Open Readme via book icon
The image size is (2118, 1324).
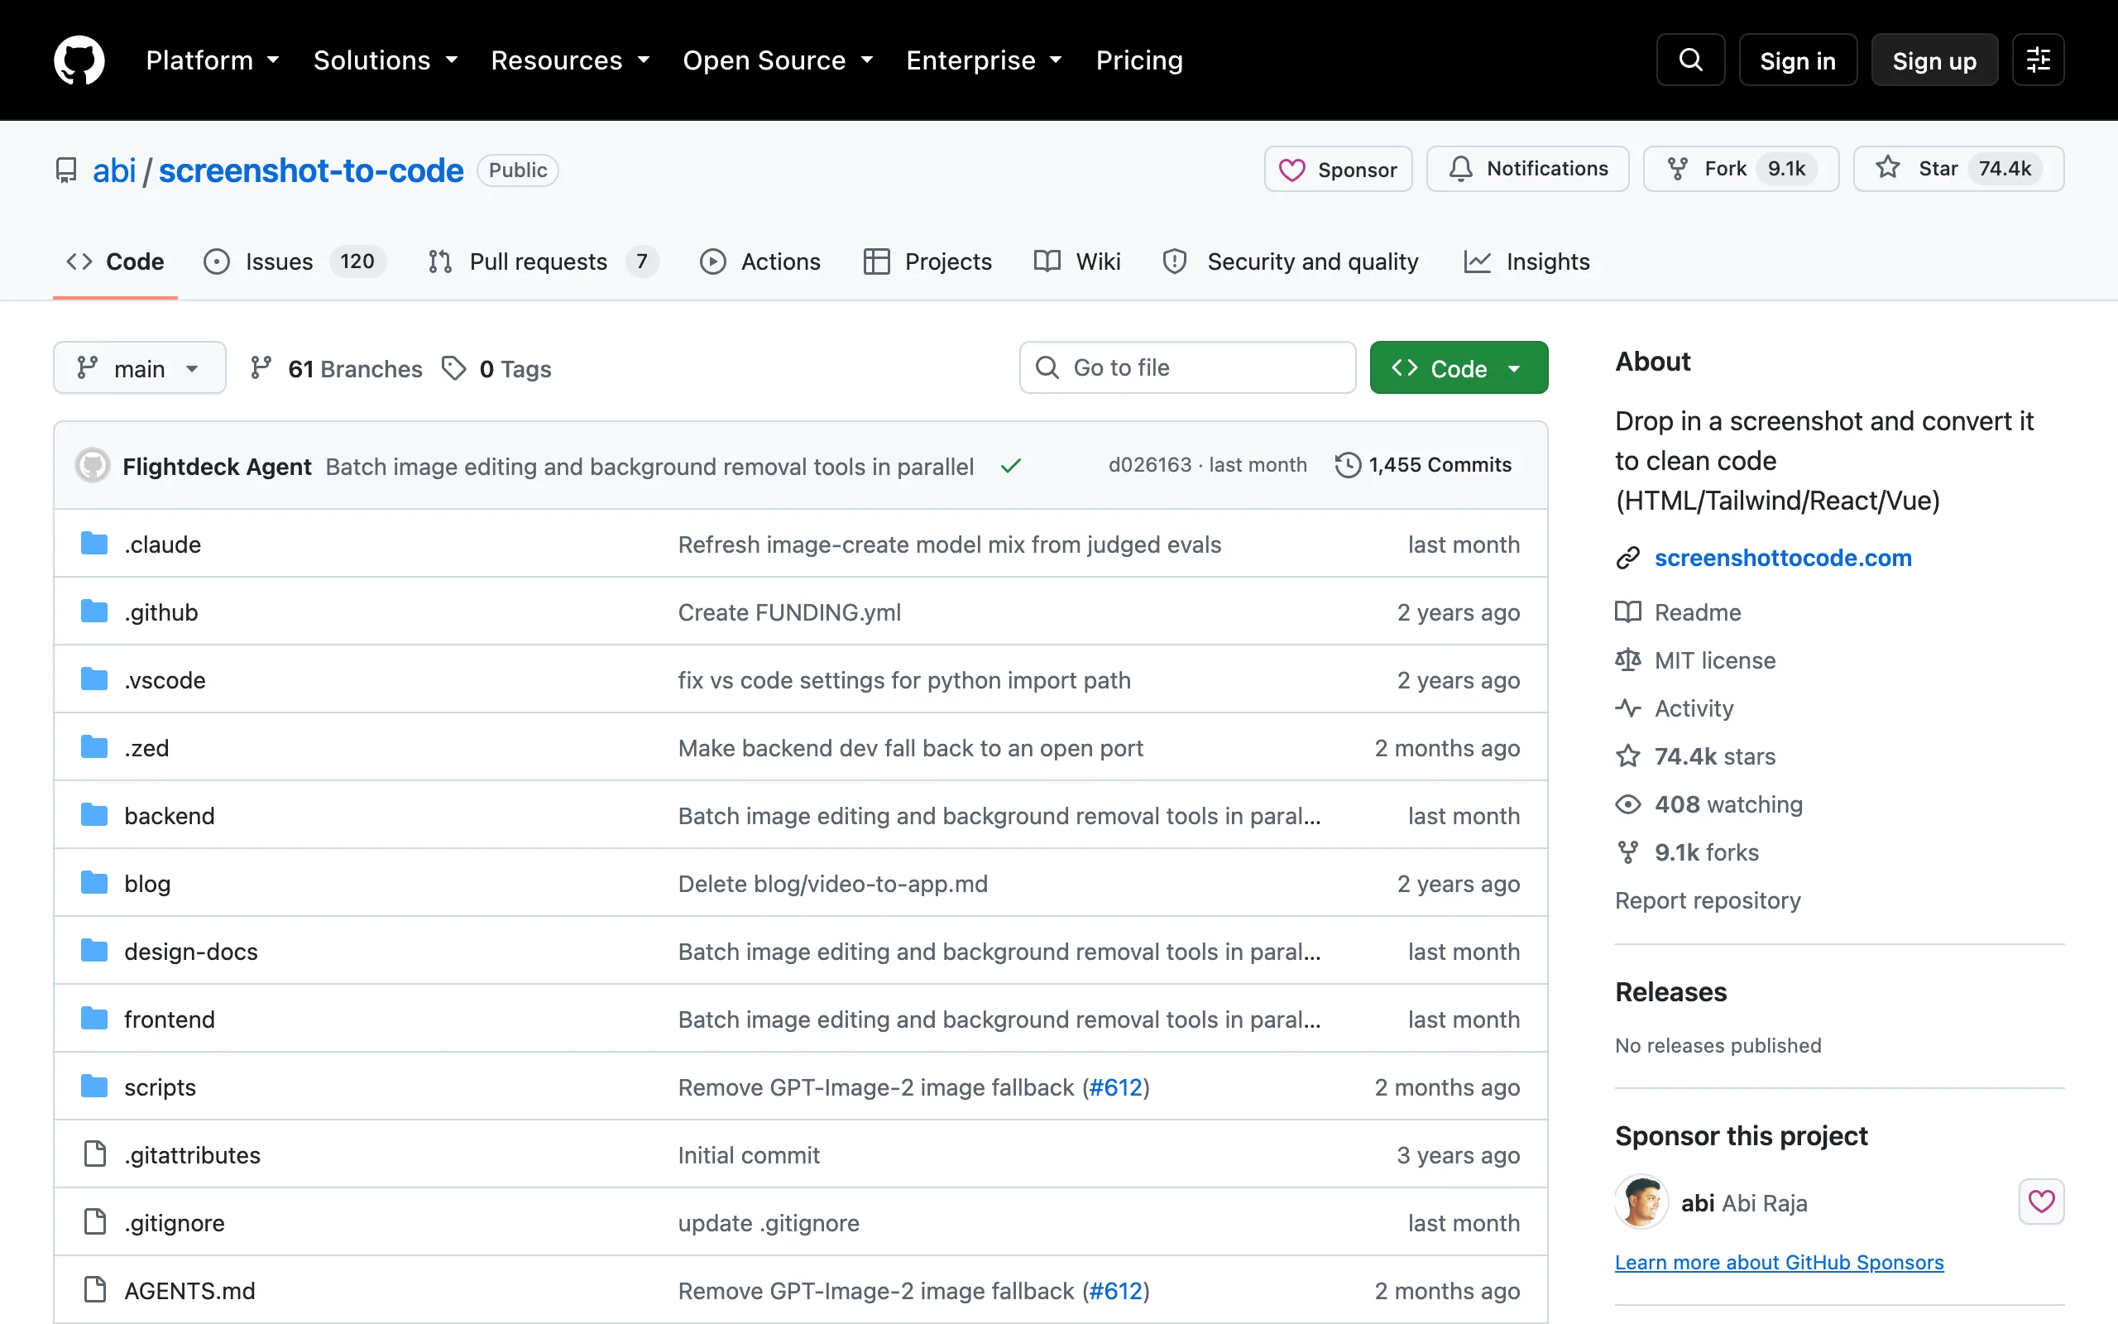[x=1628, y=612]
